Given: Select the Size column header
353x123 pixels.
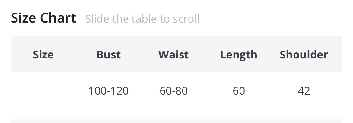Looking at the screenshot, I should click(x=43, y=55).
